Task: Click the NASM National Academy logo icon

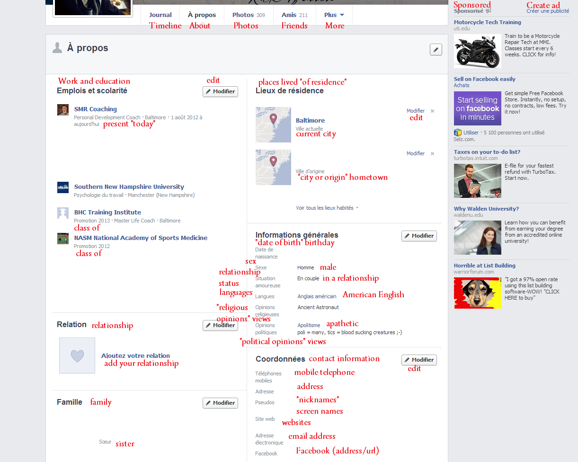Action: pyautogui.click(x=63, y=239)
